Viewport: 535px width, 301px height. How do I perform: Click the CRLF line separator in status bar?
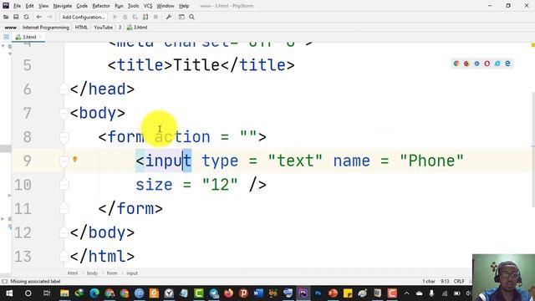point(459,281)
